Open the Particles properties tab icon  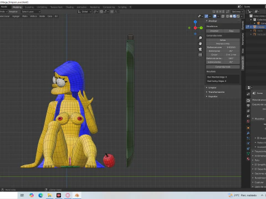(x=248, y=138)
